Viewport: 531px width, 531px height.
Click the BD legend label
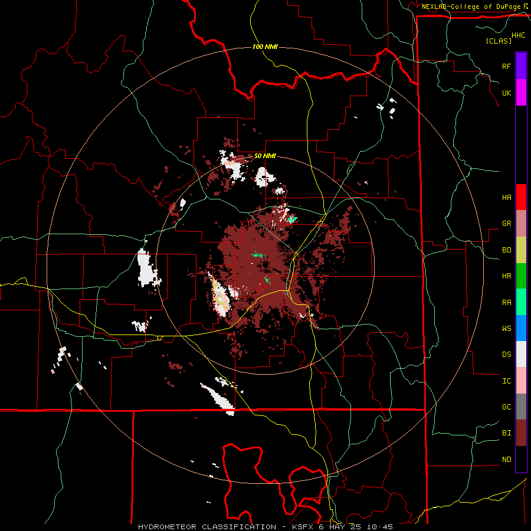coord(506,250)
